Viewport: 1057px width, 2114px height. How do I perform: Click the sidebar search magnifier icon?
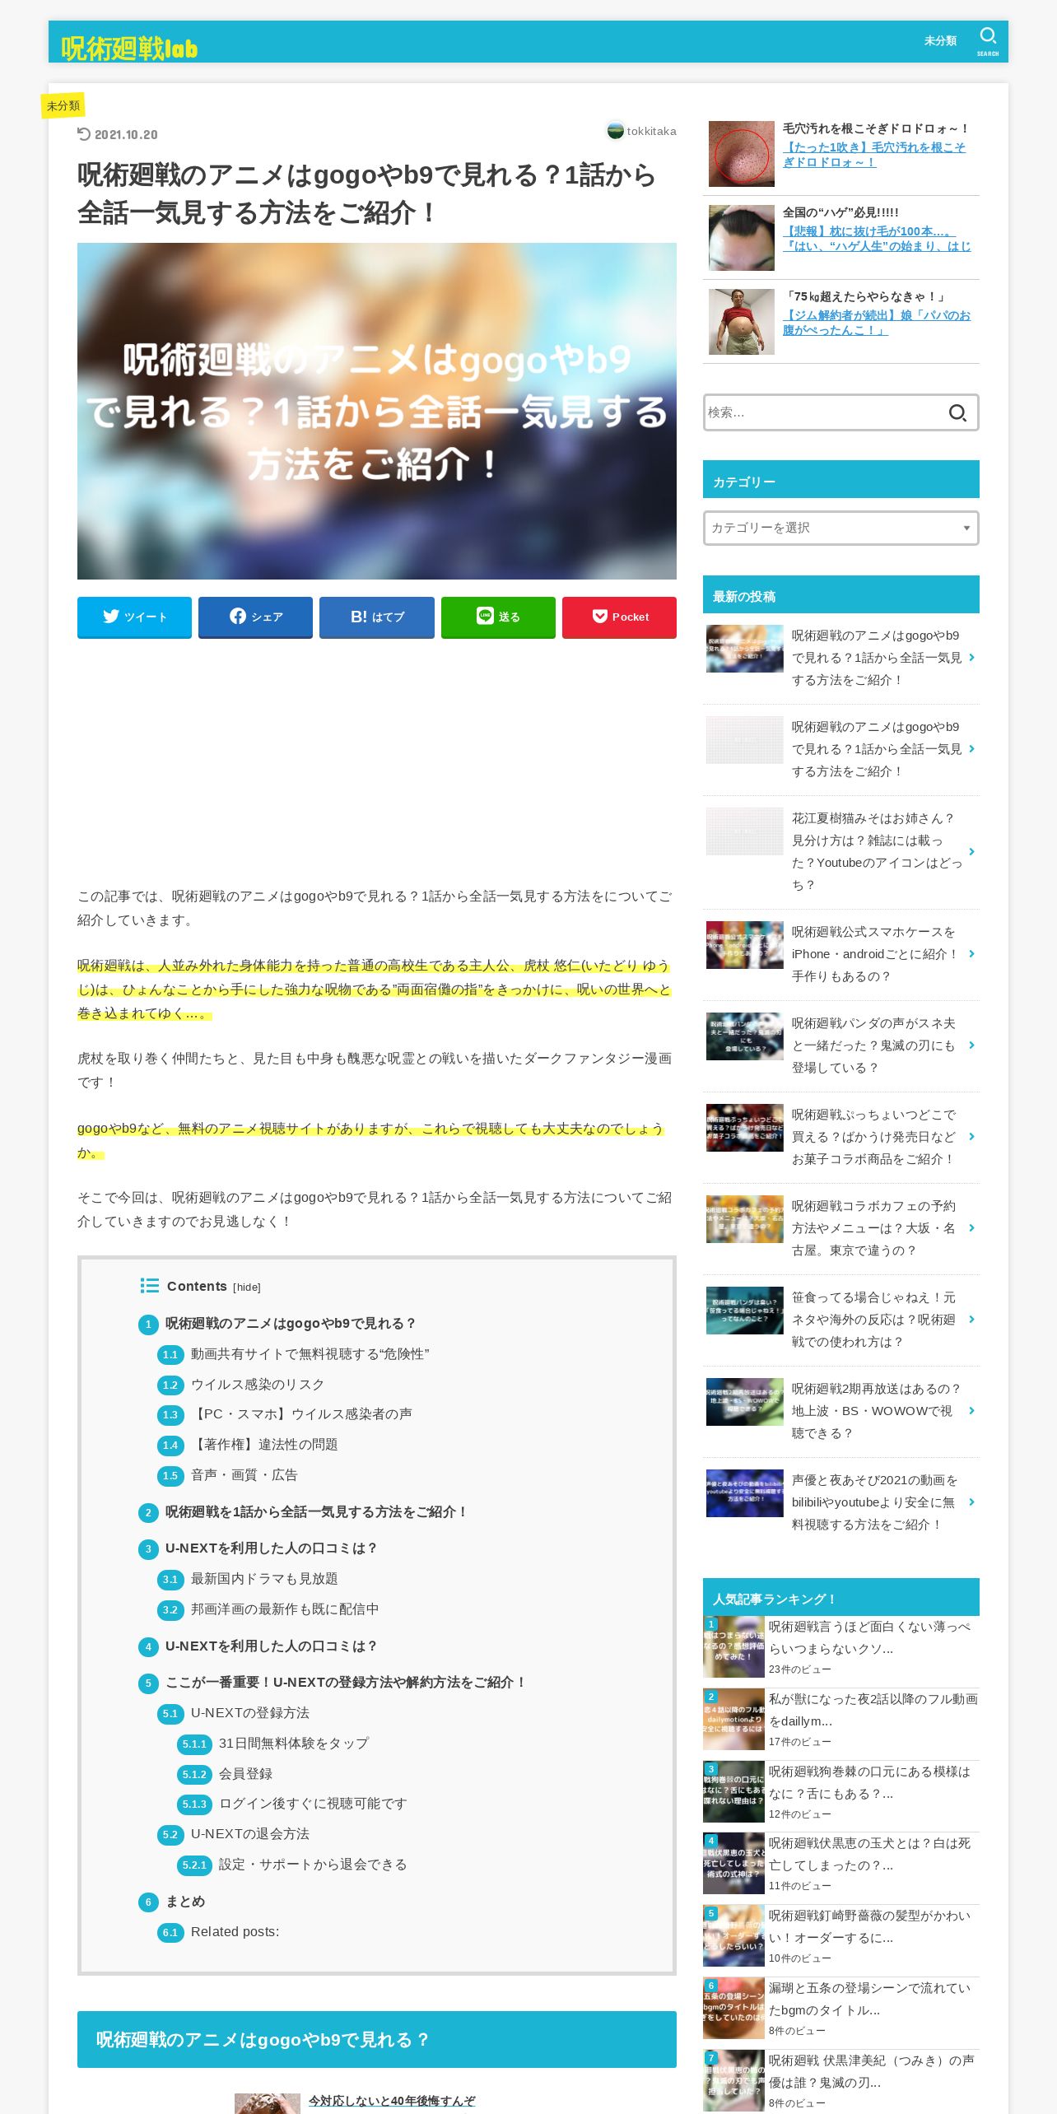click(957, 412)
